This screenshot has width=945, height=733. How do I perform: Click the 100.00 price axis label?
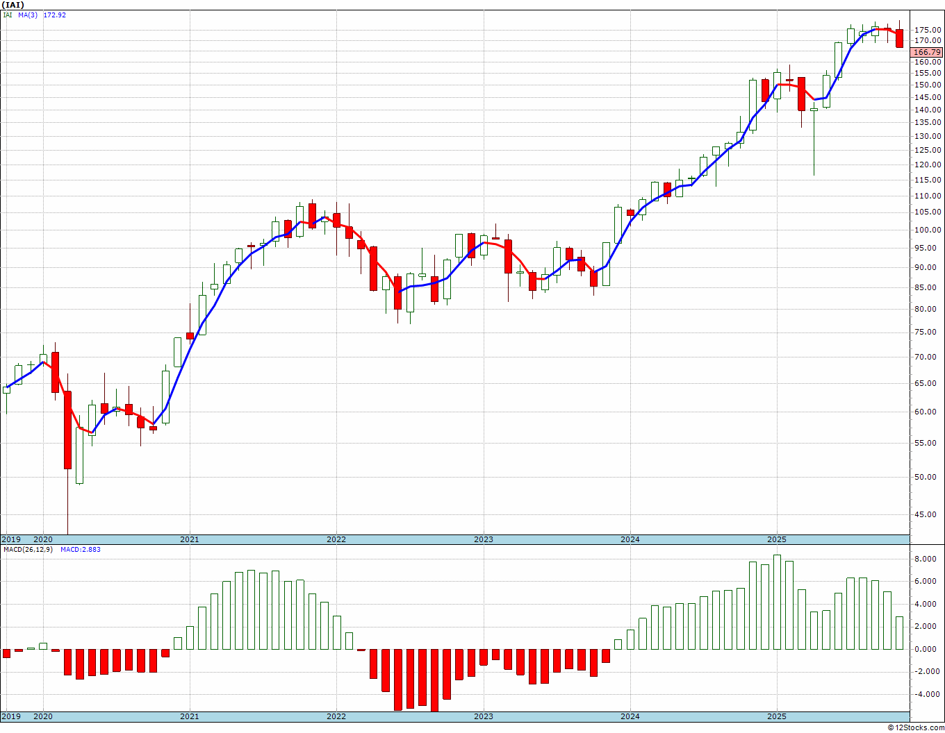click(928, 230)
